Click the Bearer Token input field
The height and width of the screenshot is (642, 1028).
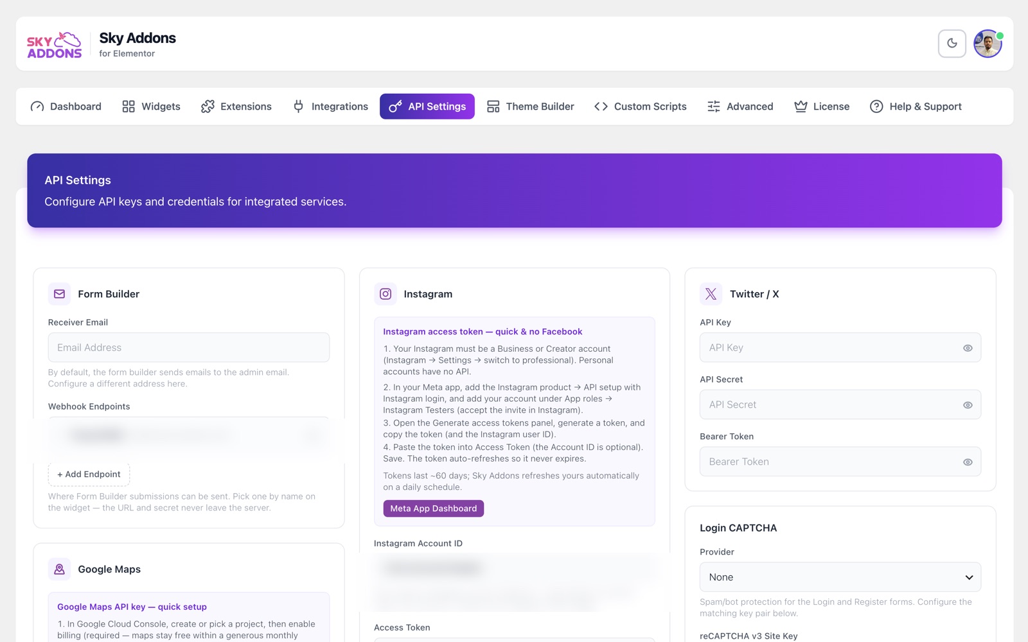tap(840, 462)
